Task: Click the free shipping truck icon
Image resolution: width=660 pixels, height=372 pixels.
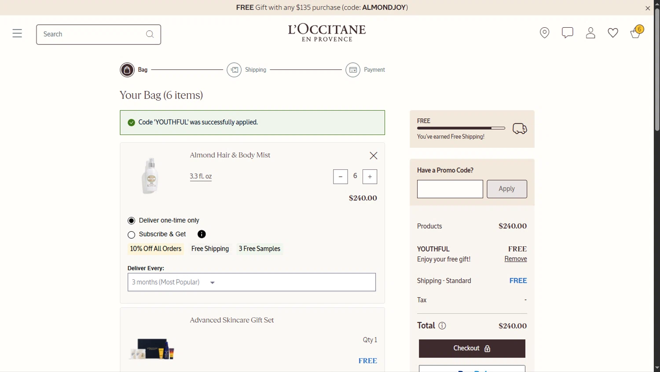Action: point(520,128)
